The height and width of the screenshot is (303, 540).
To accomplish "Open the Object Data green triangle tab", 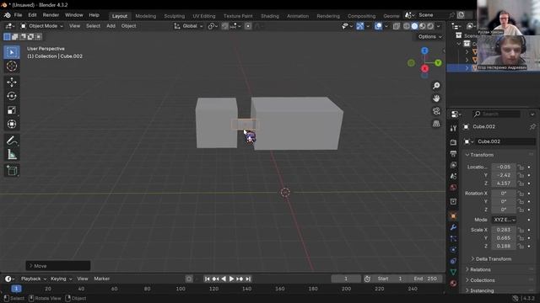I will pos(453,272).
